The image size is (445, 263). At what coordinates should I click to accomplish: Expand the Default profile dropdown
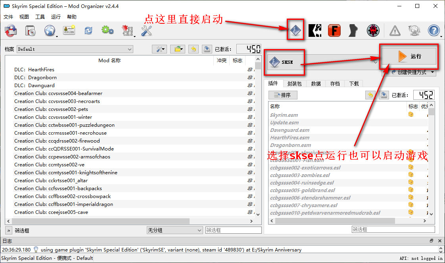[x=75, y=49]
